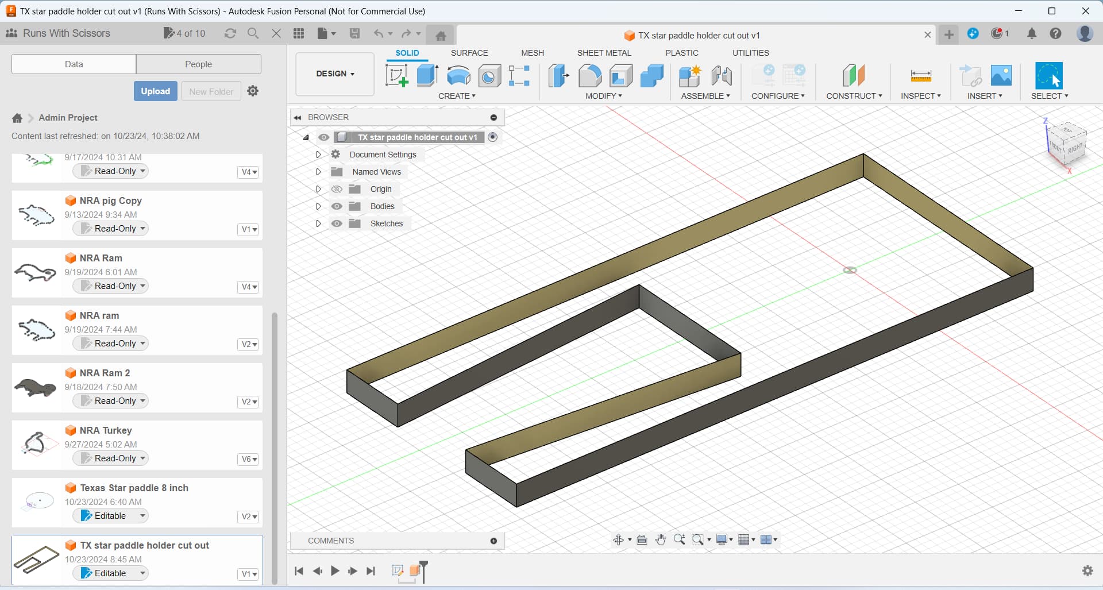Switch to the SURFACE tab
This screenshot has height=590, width=1103.
point(469,53)
